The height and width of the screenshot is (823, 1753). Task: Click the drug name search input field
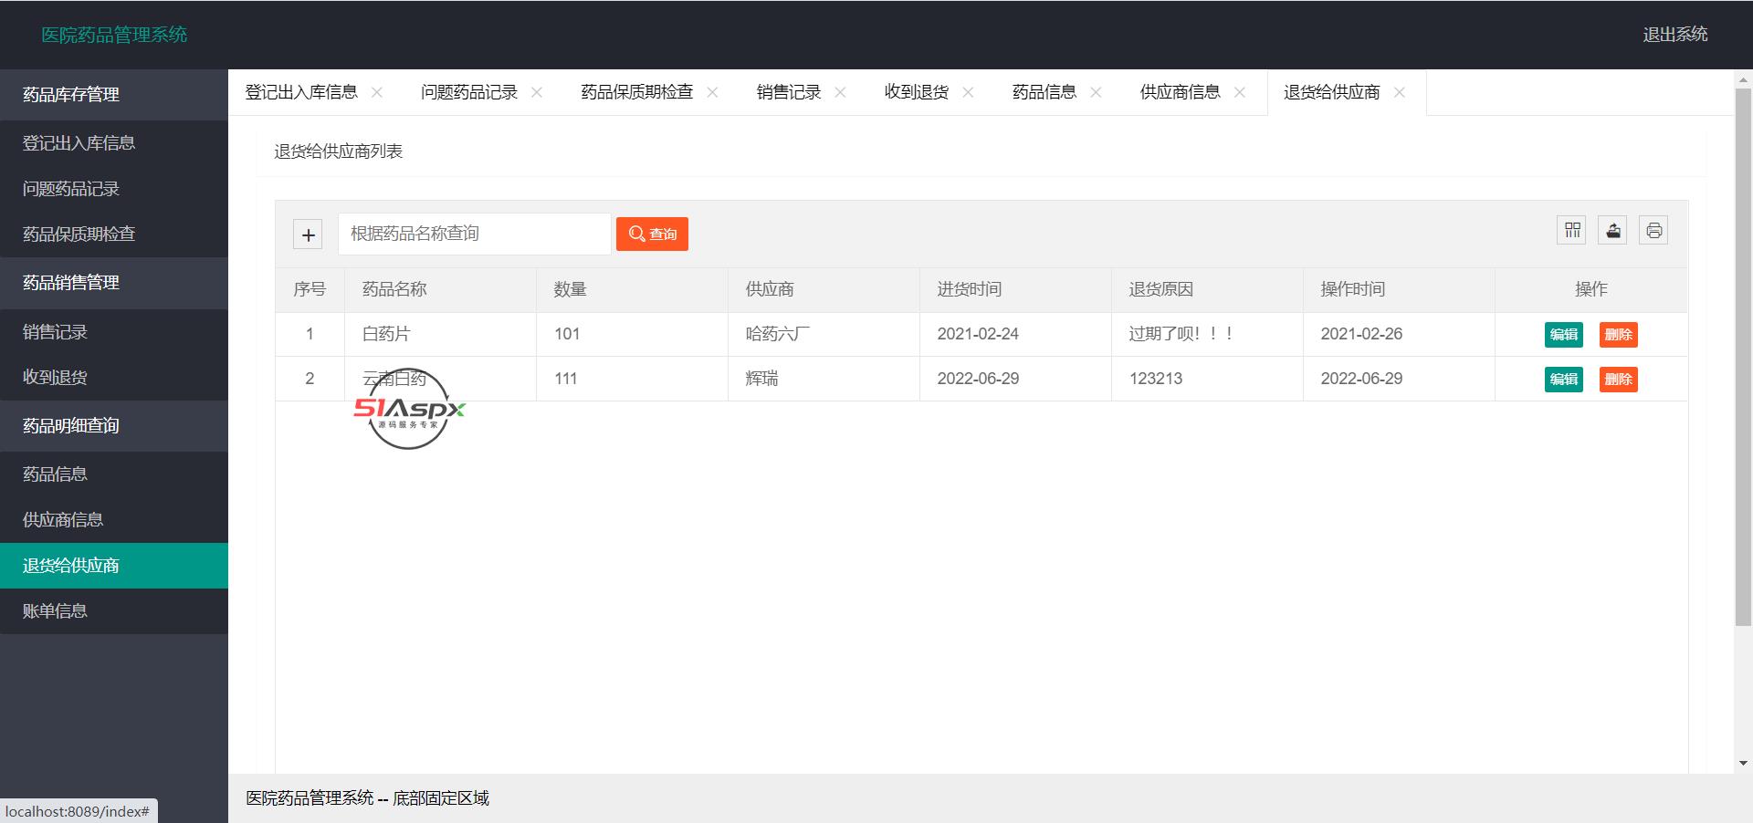(474, 234)
